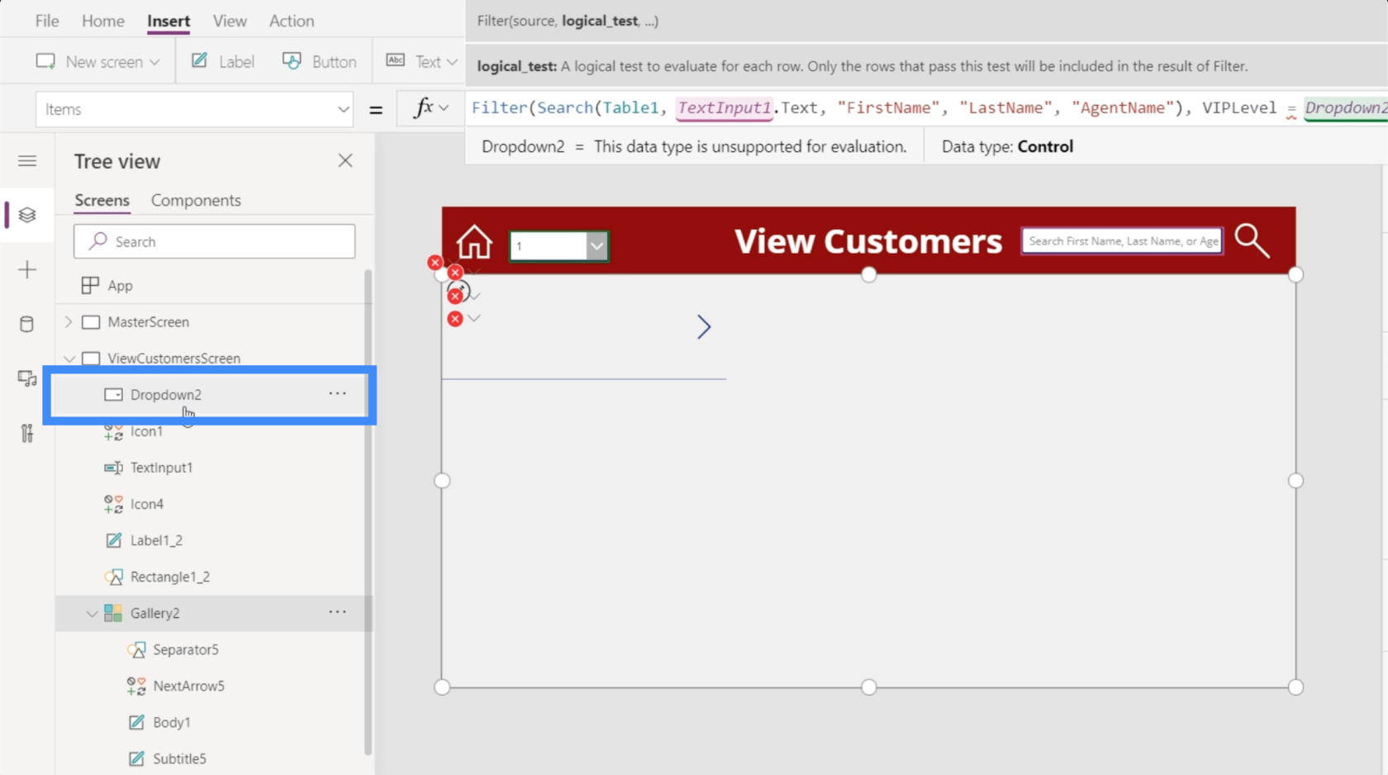Viewport: 1388px width, 775px height.
Task: Open the Media pane icon
Action: point(27,378)
